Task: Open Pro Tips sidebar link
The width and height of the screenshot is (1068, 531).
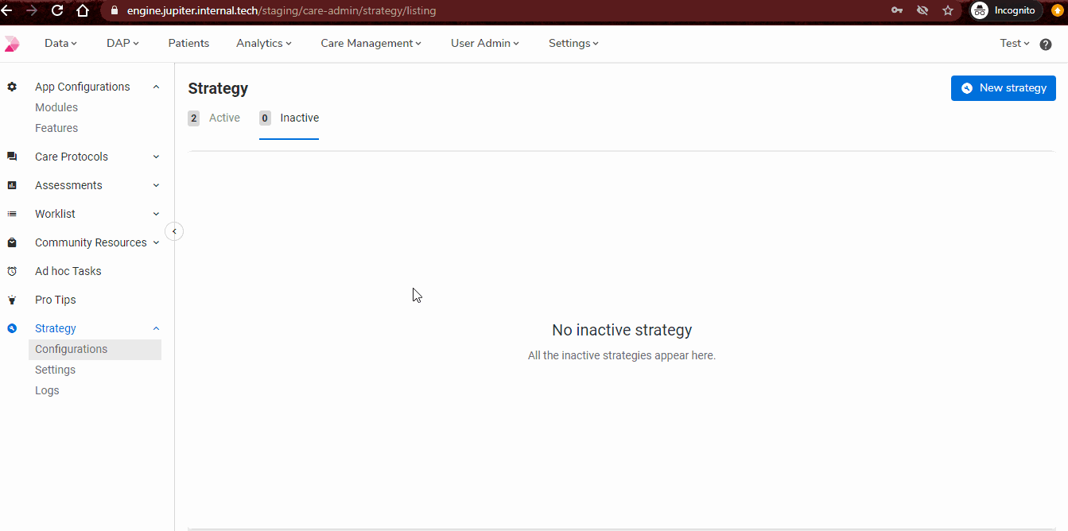Action: pos(56,300)
